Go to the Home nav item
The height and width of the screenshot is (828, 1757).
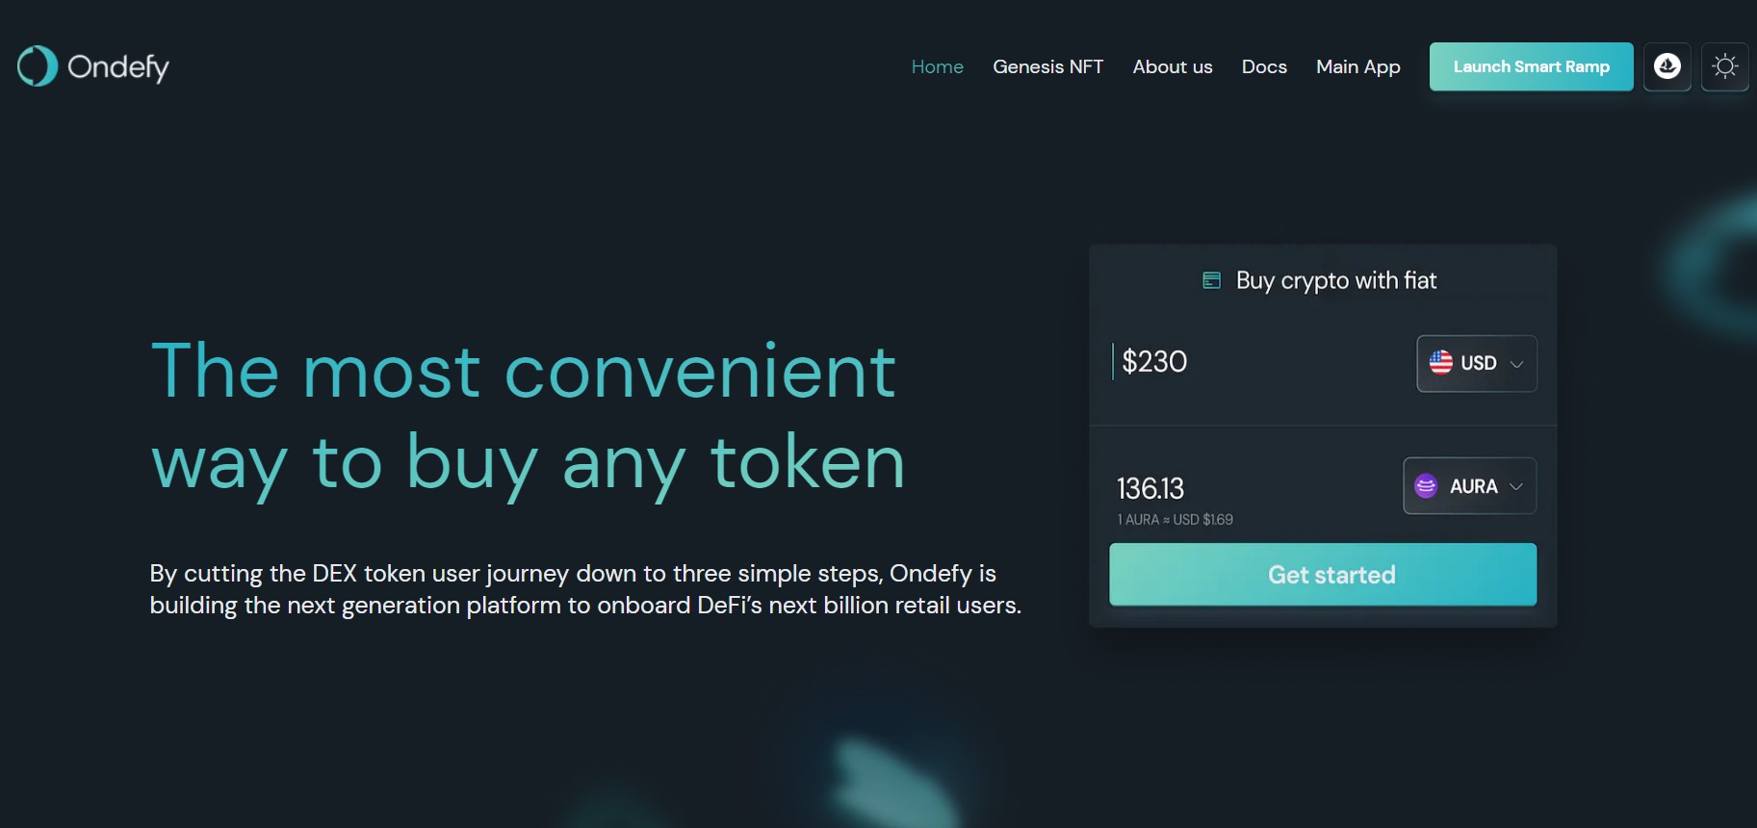pyautogui.click(x=937, y=66)
